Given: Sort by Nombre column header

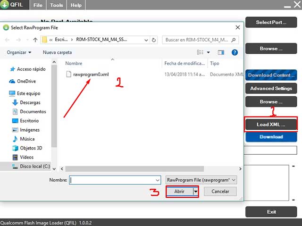Looking at the screenshot, I should click(74, 63).
